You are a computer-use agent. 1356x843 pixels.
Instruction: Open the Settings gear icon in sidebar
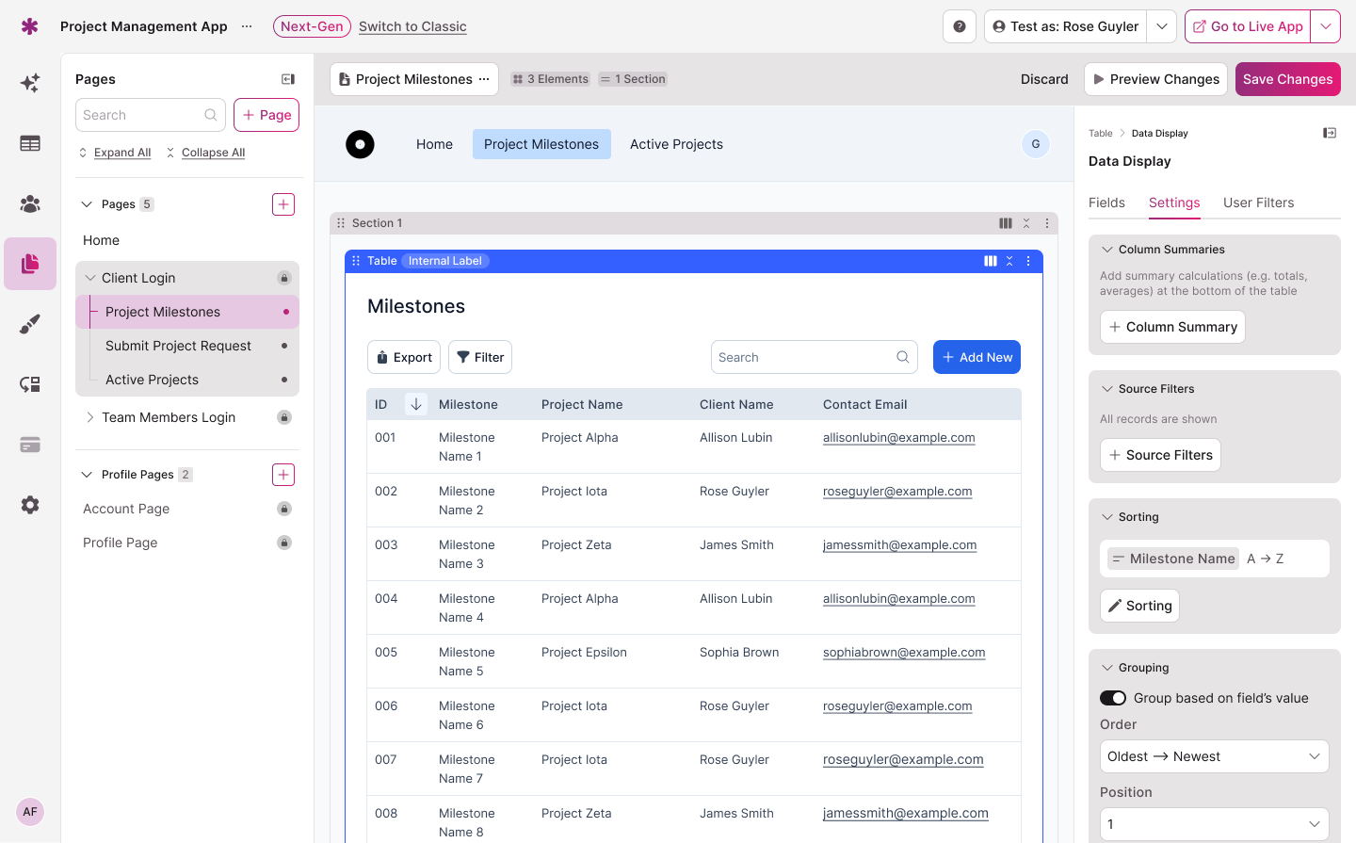click(x=30, y=505)
